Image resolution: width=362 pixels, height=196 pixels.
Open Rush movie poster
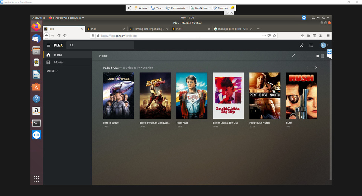pos(301,96)
